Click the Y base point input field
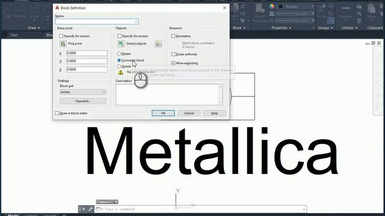The image size is (385, 216). 87,61
